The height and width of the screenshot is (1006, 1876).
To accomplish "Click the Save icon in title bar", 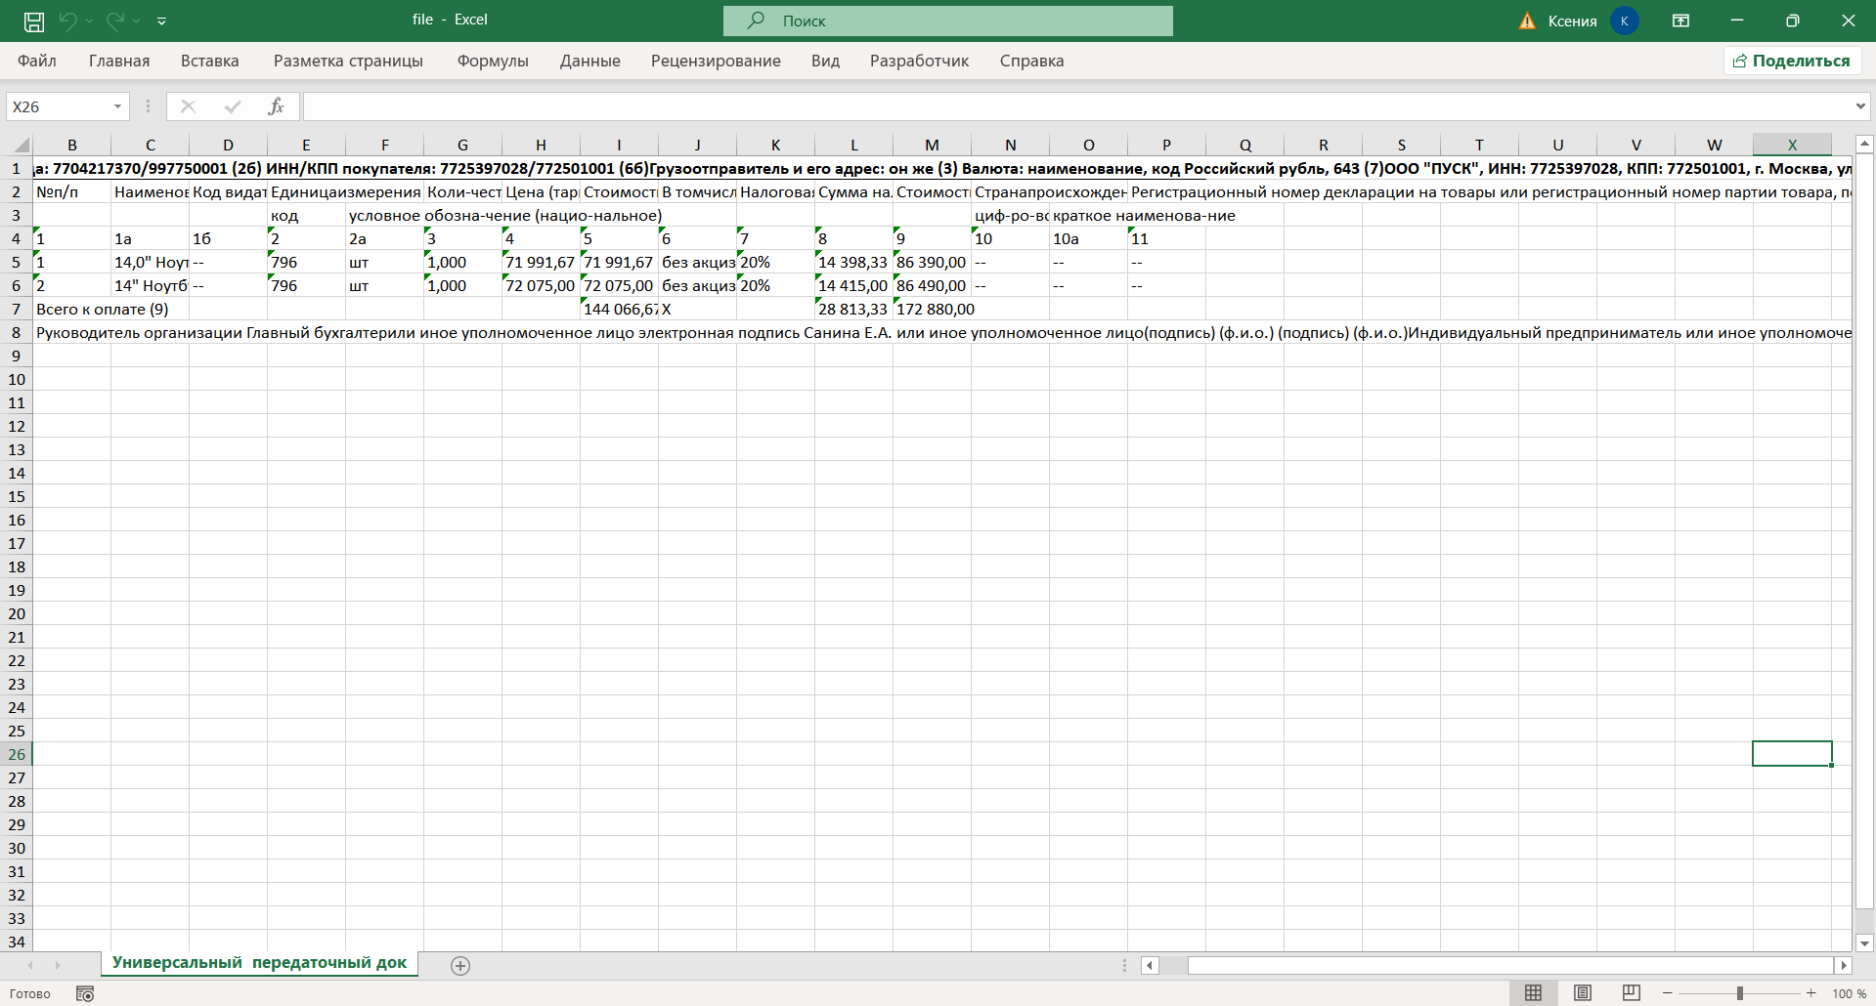I will [x=33, y=21].
